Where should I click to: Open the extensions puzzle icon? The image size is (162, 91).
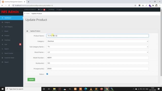coord(153,6)
